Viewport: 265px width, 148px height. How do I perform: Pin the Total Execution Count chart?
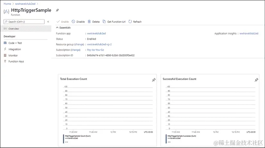pos(154,80)
